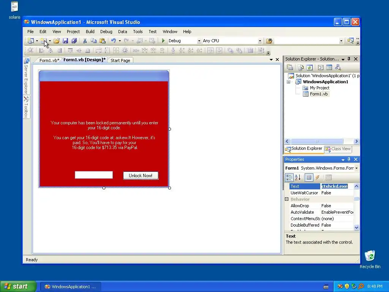The image size is (389, 292).
Task: Start debugging with the green play icon
Action: click(163, 40)
